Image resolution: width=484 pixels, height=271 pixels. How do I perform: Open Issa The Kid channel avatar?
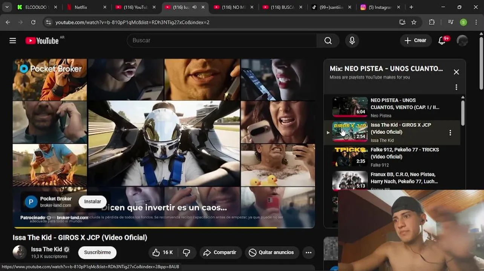coord(20,252)
